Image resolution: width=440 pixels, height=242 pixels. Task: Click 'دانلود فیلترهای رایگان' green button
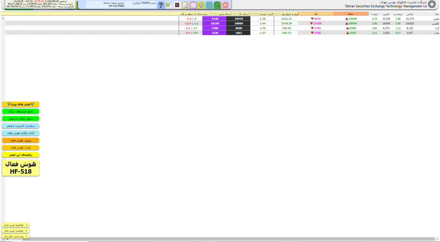pos(21,111)
